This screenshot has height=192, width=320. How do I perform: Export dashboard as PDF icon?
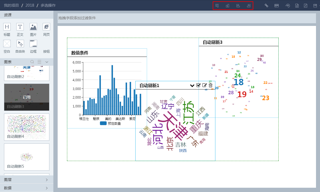click(x=306, y=6)
